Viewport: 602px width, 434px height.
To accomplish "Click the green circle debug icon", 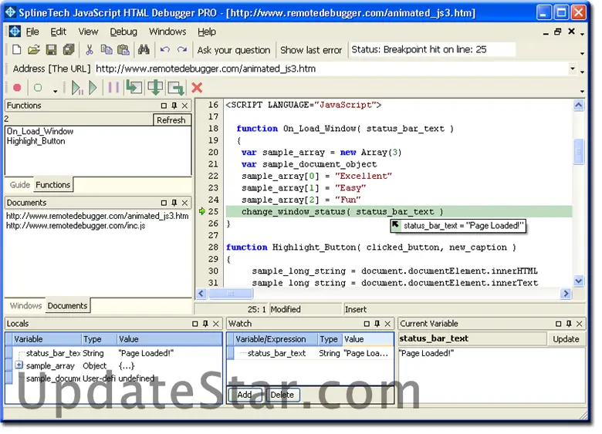I will [x=38, y=88].
